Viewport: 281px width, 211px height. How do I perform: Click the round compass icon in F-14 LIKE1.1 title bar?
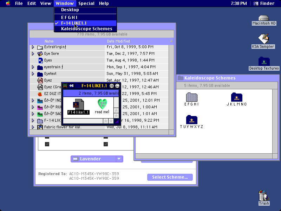[111, 86]
